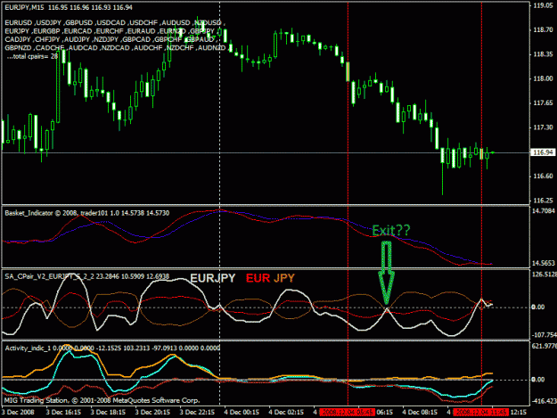
Task: Click the '4 Dec 08:15' time axis label
Action: [420, 413]
